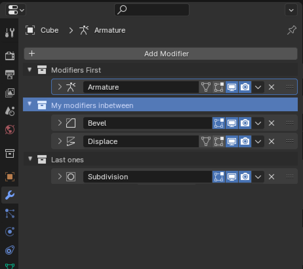The image size is (303, 269).
Task: Open the Particles properties tab
Action: pos(10,213)
